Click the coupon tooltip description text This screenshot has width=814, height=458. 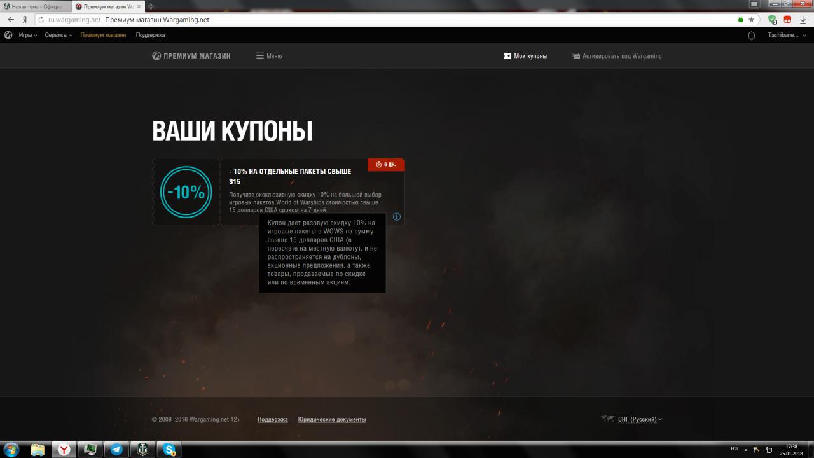pos(322,253)
